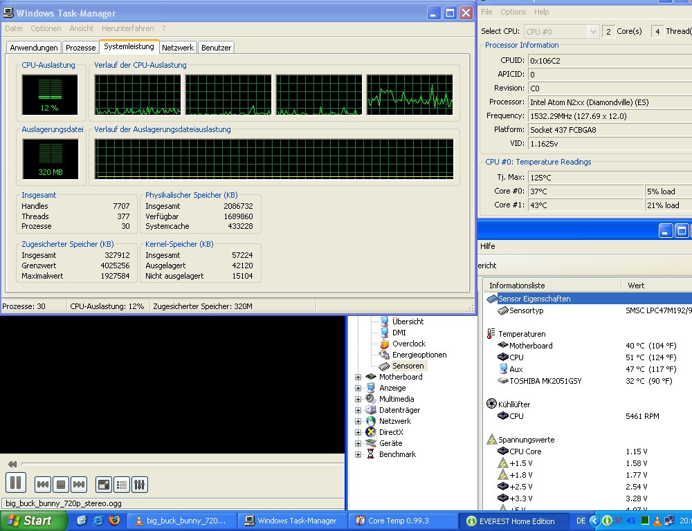The height and width of the screenshot is (531, 692).
Task: Open the media player playlist
Action: coord(122,485)
